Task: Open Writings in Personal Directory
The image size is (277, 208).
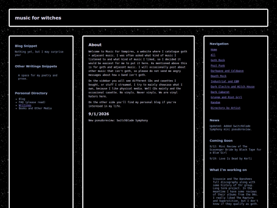Action: pos(25,105)
